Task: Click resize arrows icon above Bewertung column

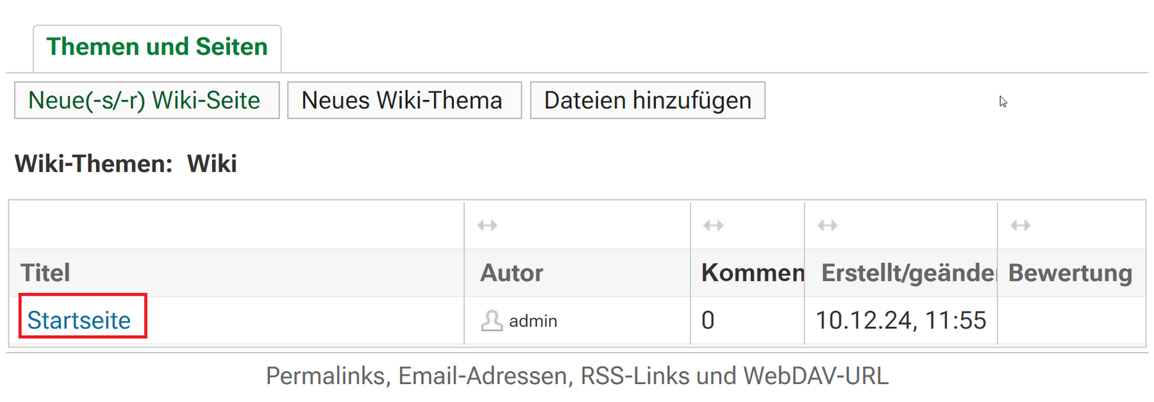Action: [1021, 225]
